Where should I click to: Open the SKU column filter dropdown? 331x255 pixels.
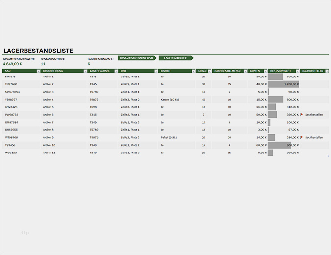pos(38,71)
